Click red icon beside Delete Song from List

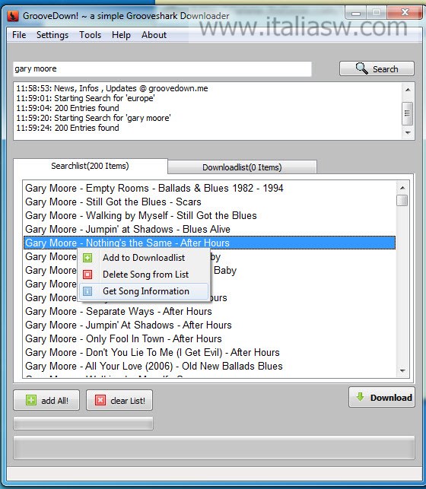click(x=87, y=275)
